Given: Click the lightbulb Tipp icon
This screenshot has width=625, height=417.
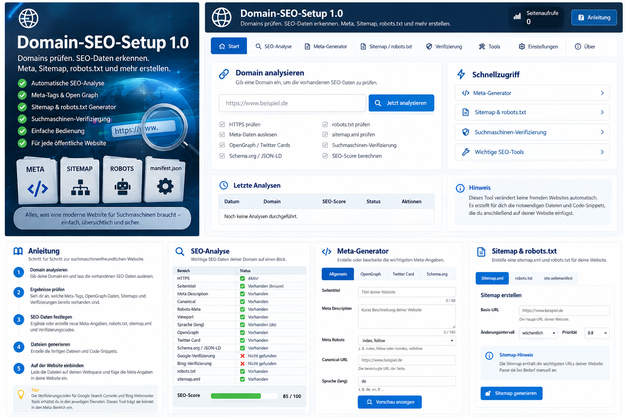Looking at the screenshot, I should pos(21,394).
